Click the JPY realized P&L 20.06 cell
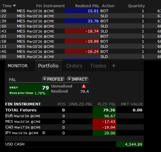The width and height of the screenshot is (161, 152). click(x=105, y=133)
